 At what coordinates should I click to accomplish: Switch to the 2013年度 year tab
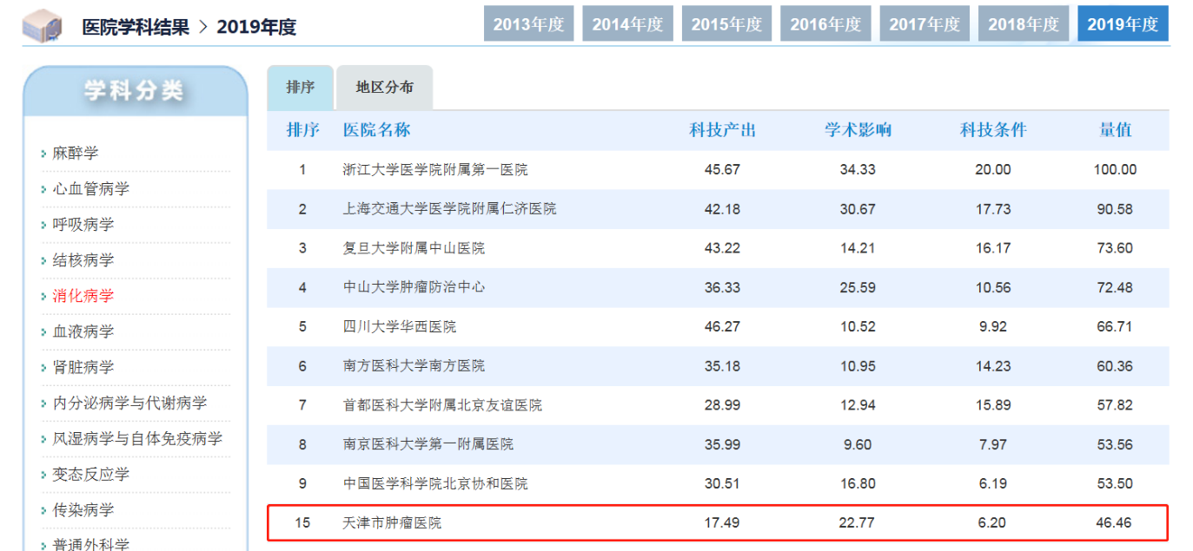[528, 23]
